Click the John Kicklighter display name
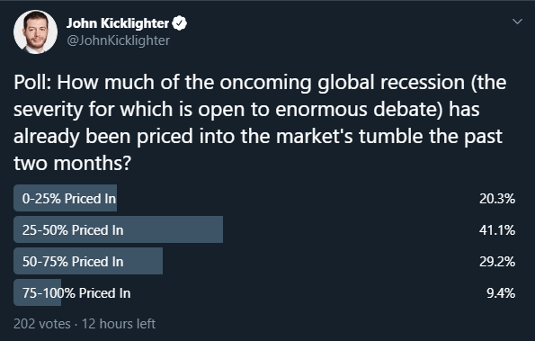 tap(118, 23)
